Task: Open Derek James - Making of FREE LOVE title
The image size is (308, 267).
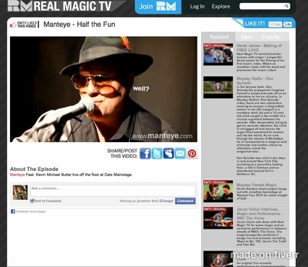Action: [x=259, y=48]
